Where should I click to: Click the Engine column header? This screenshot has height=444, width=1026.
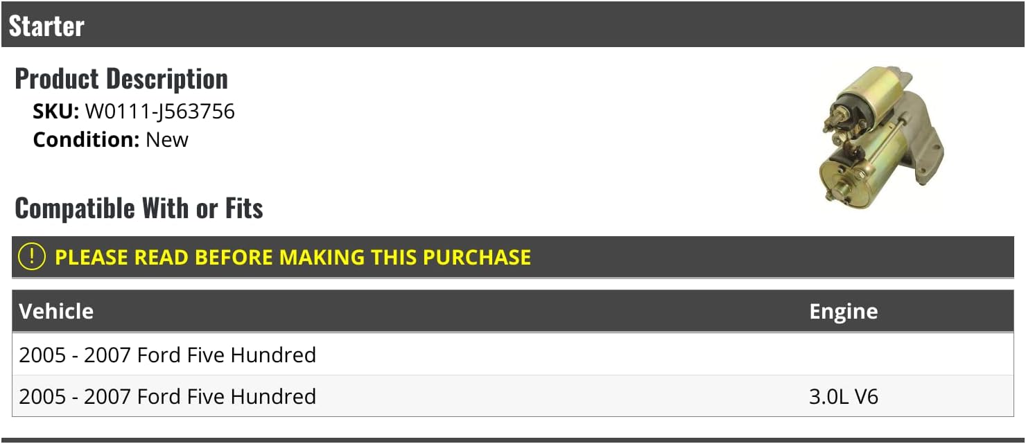tap(843, 311)
